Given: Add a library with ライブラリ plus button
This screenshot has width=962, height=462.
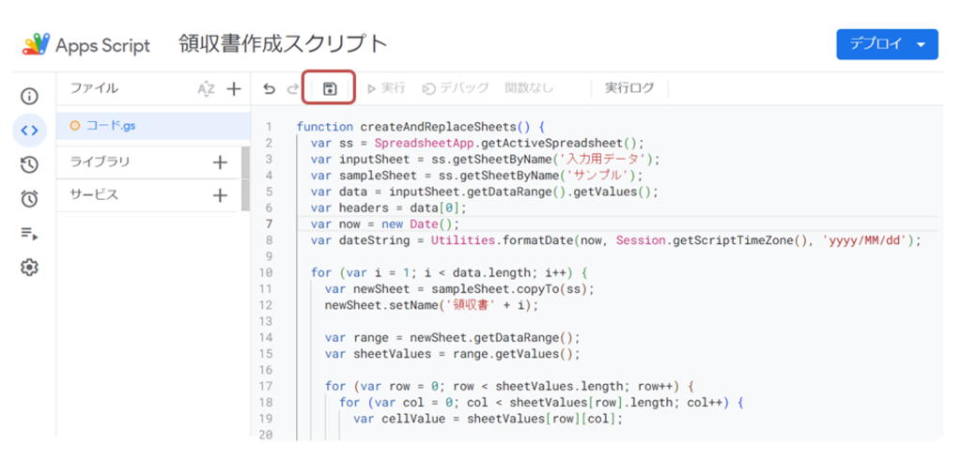Looking at the screenshot, I should point(220,162).
